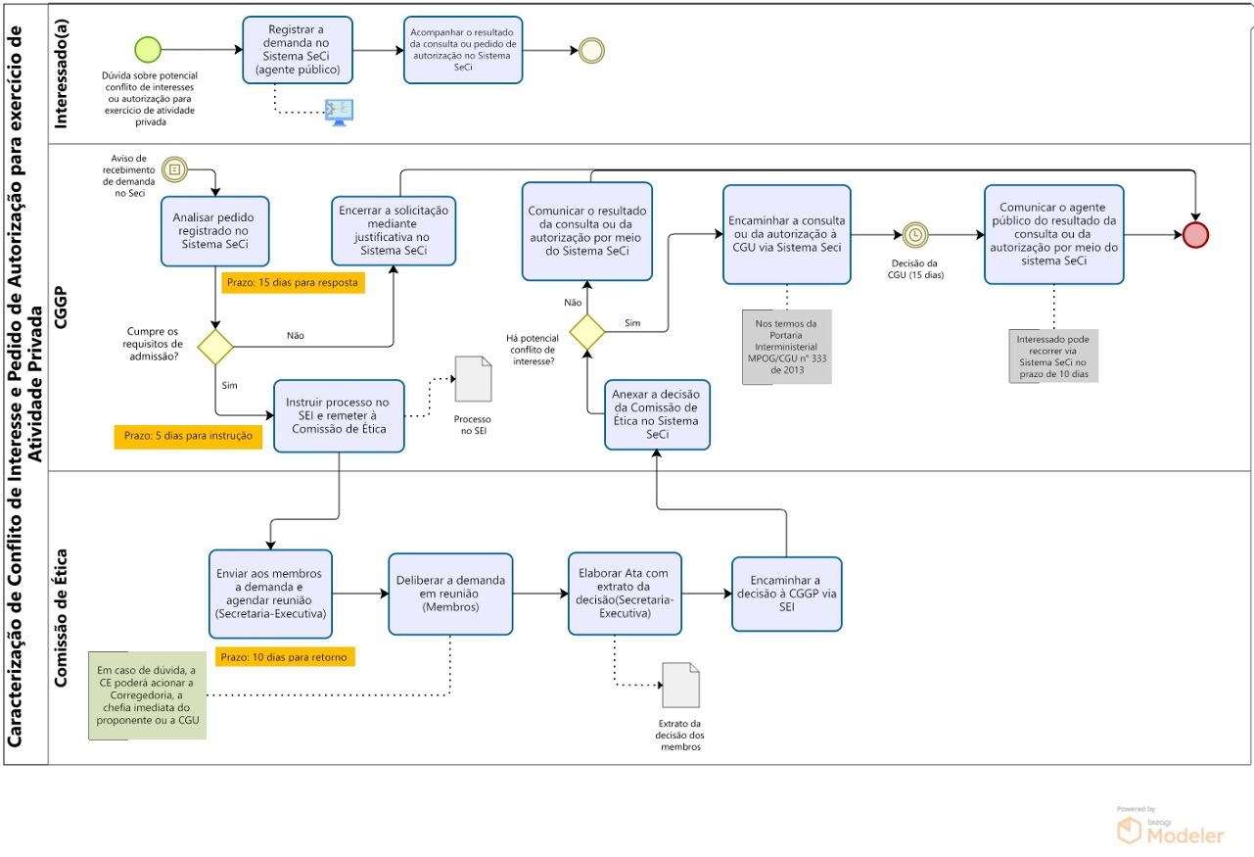The image size is (1254, 857).
Task: Select the red end event circle
Action: (1195, 235)
